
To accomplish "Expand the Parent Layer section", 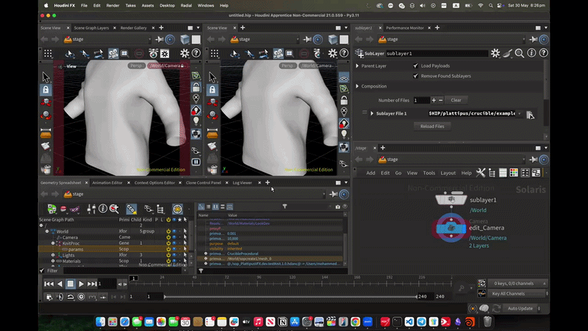I will 357,65.
